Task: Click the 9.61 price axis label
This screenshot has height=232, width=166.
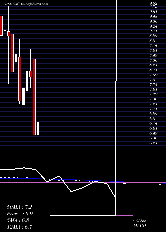Action: point(153,12)
